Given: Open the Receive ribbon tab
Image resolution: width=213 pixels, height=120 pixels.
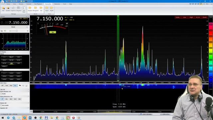Looking at the screenshot, I should coord(21,4).
